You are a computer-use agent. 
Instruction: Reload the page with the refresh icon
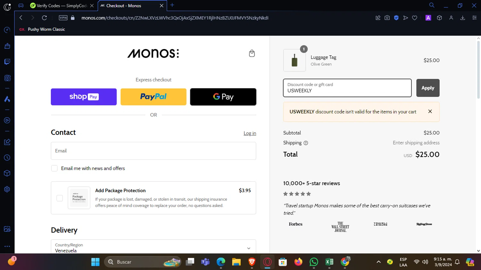click(44, 18)
